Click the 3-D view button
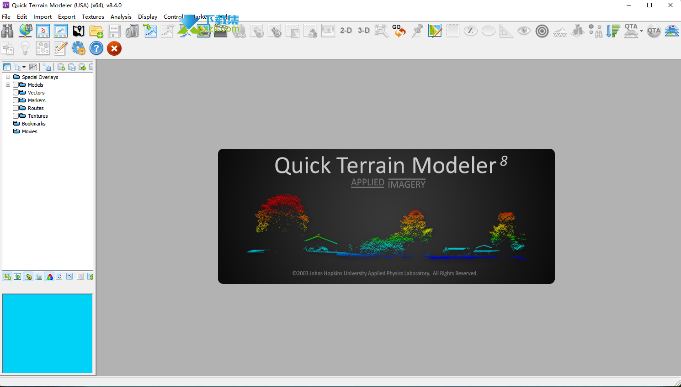The height and width of the screenshot is (387, 681). pos(364,31)
